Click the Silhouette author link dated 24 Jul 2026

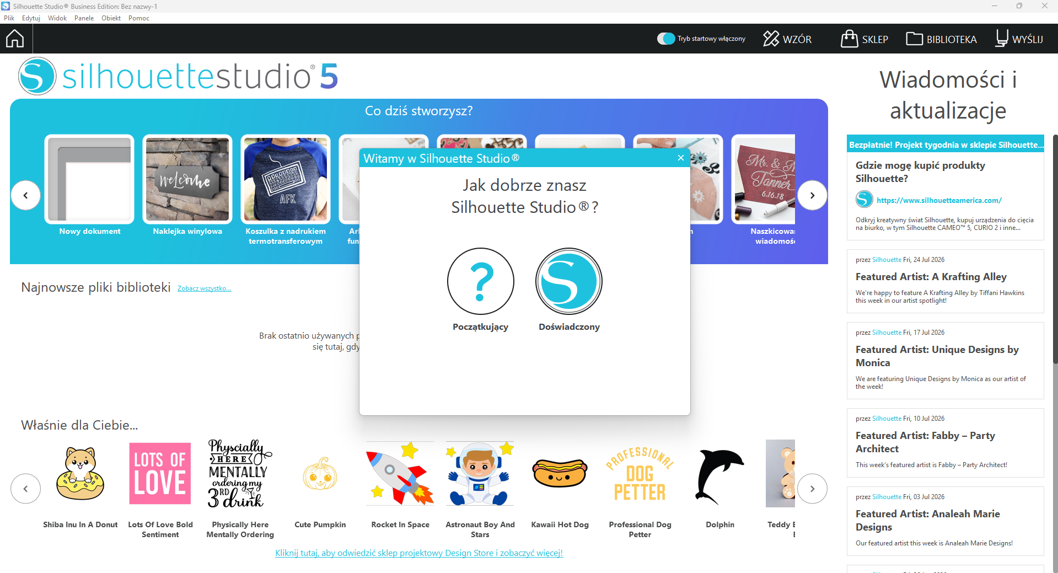pos(887,260)
